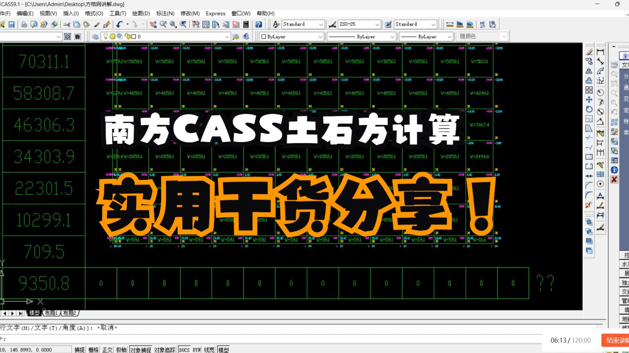Screen dimensions: 629x353
Task: Open the 视图(V) menu
Action: point(48,13)
